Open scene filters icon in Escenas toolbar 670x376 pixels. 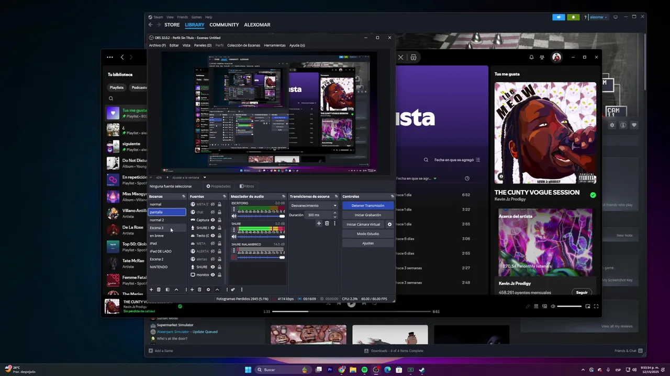[167, 289]
